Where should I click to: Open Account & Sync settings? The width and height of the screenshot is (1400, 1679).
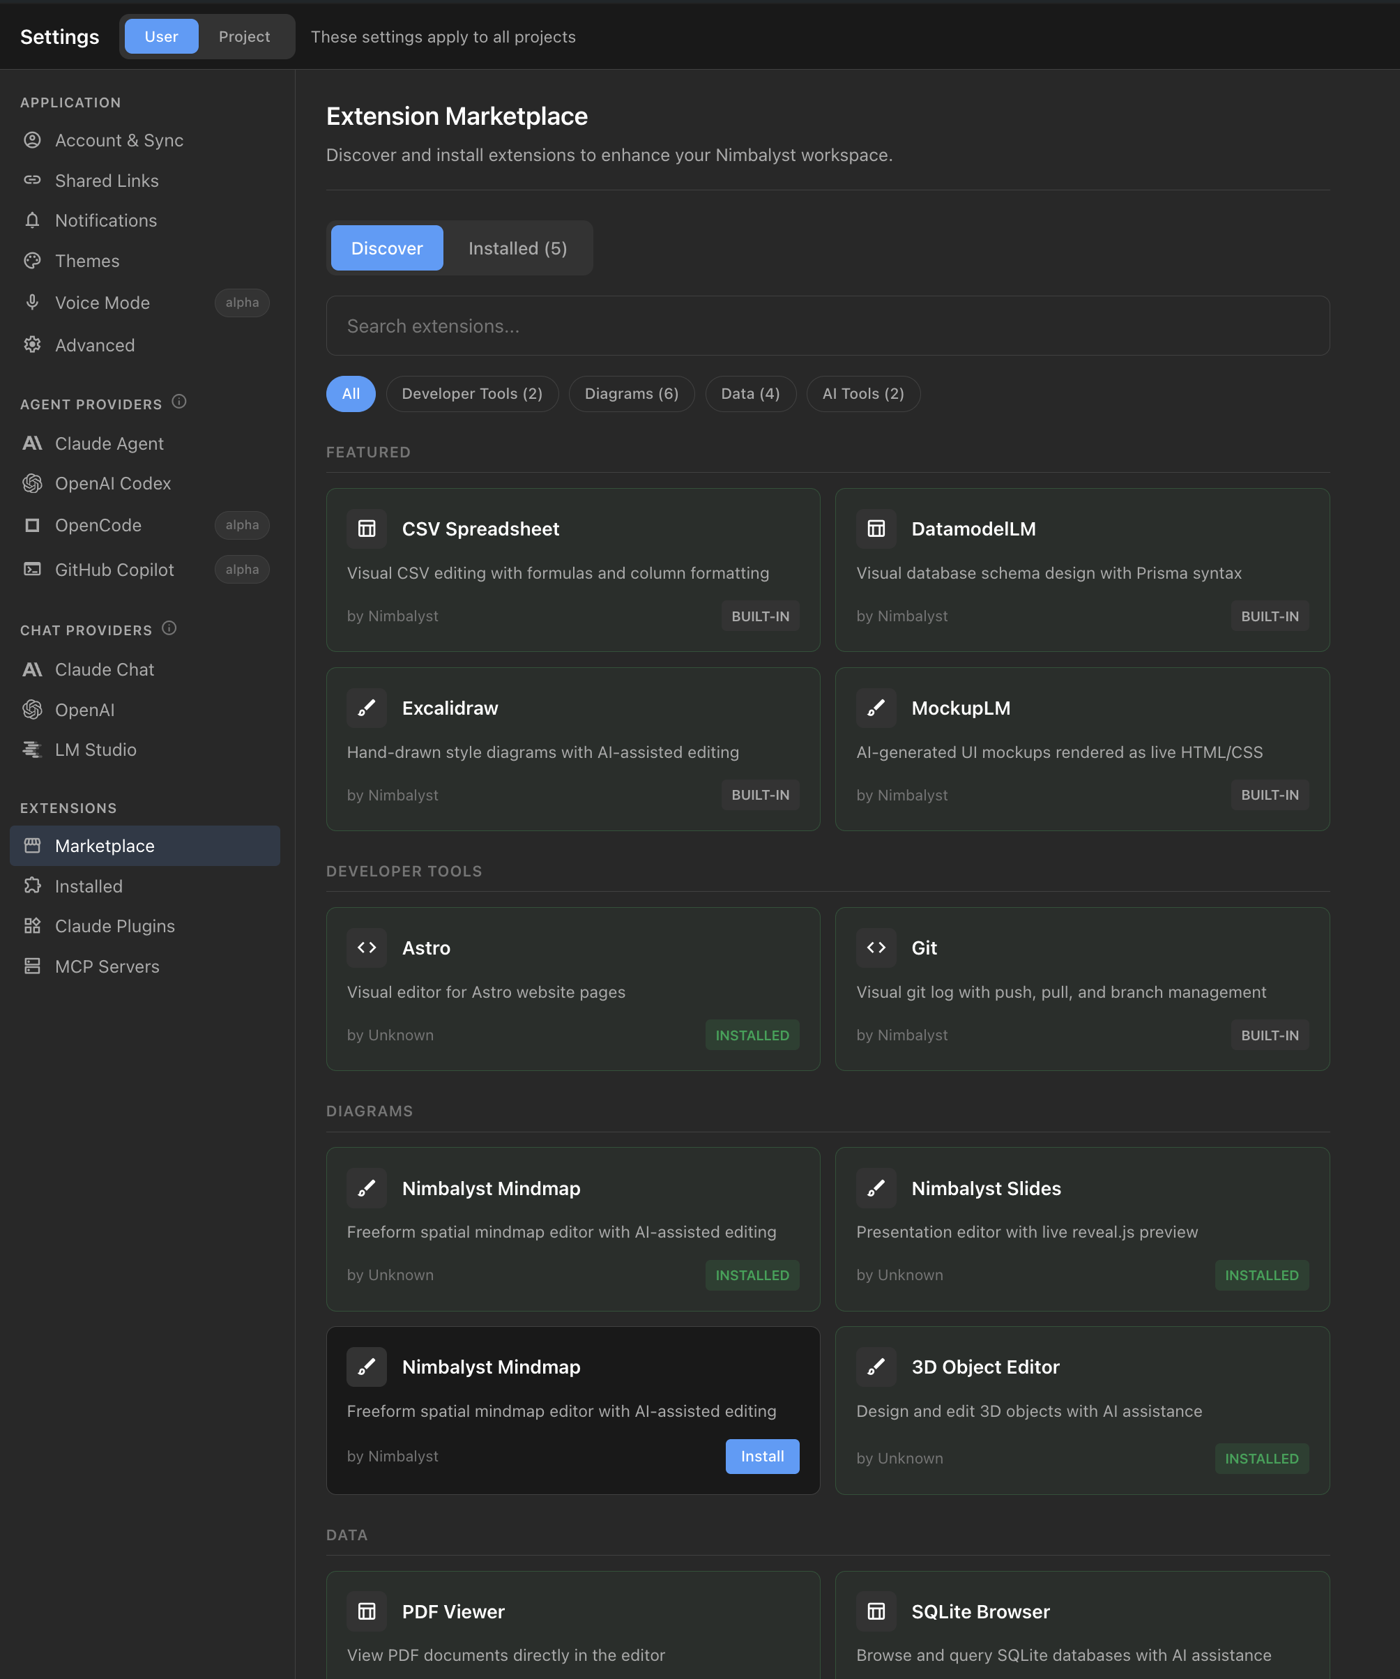145,140
